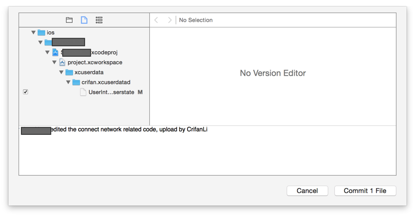Select the xcodeproj file icon
415x216 pixels.
tap(55, 52)
